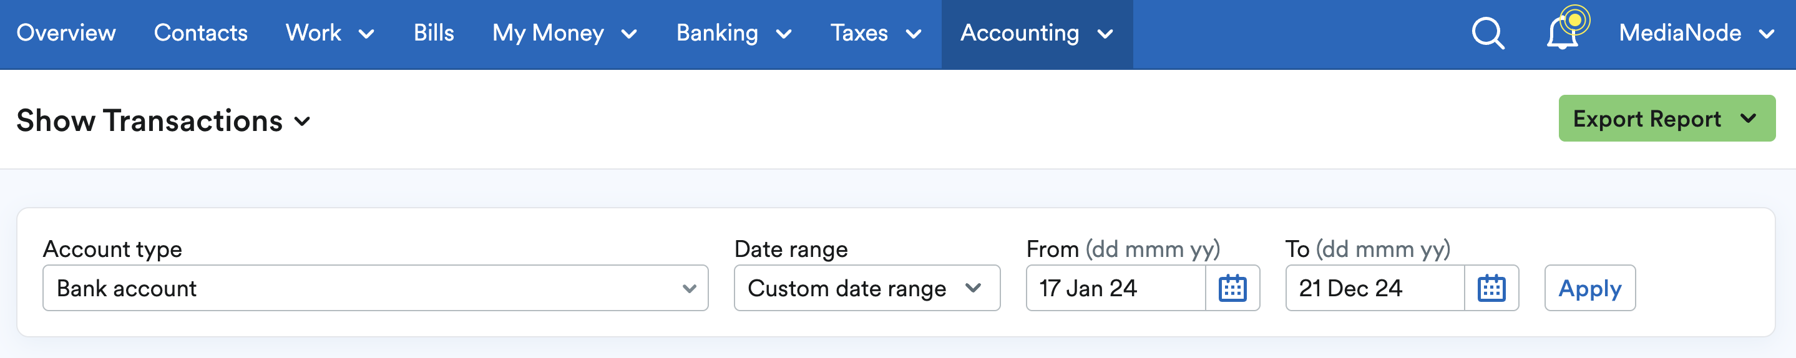Click the To date field showing 21 Dec 24
The image size is (1796, 358).
1375,288
